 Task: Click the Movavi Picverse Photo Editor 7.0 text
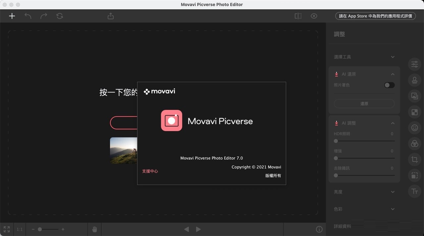[x=212, y=158]
